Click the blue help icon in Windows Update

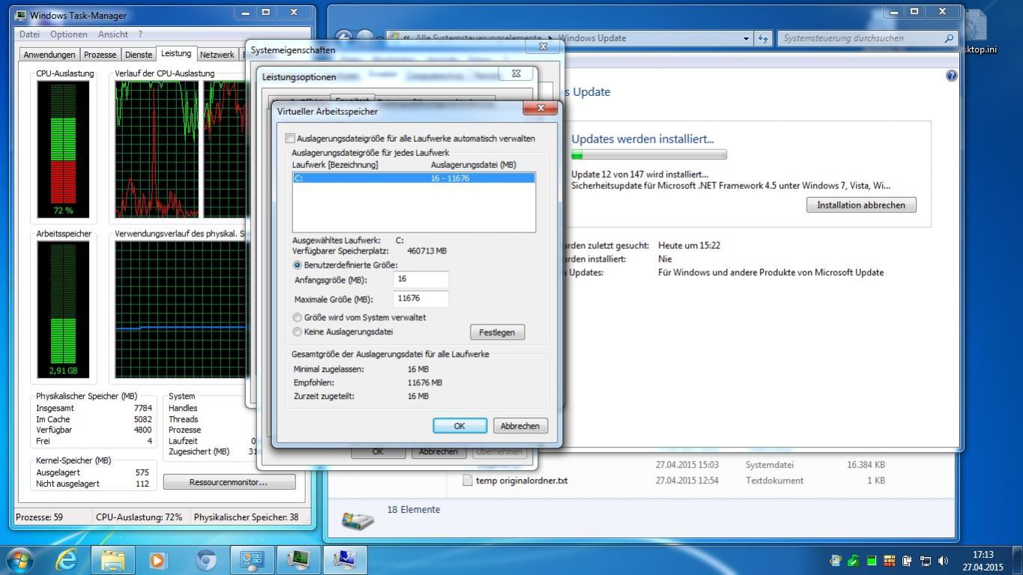(952, 76)
